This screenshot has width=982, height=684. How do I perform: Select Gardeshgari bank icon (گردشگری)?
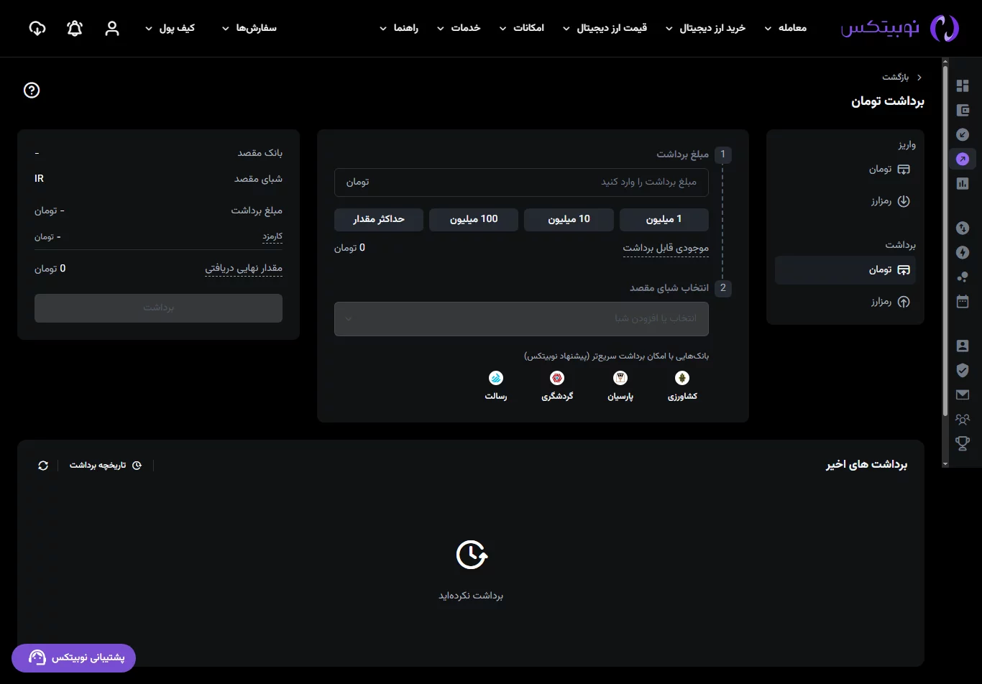pos(557,378)
